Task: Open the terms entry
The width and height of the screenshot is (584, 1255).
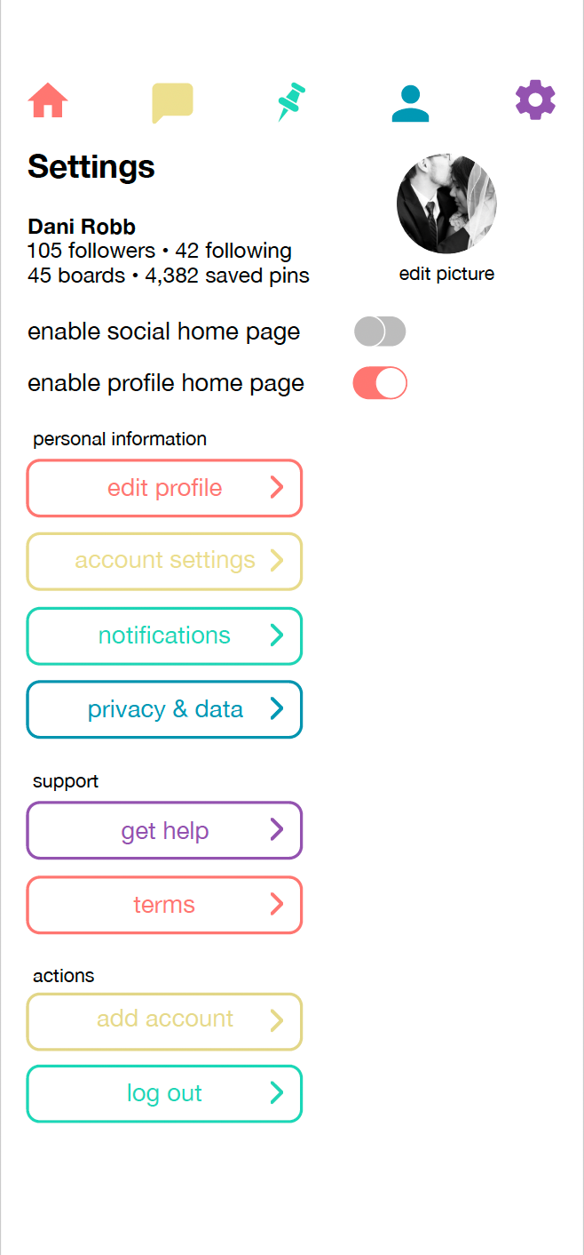Action: pyautogui.click(x=164, y=905)
